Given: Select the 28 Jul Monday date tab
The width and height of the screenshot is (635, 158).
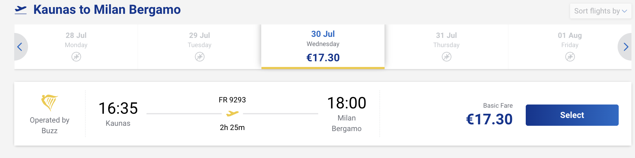Looking at the screenshot, I should point(76,47).
